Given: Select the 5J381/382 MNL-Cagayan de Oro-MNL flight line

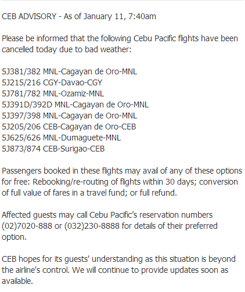Looking at the screenshot, I should click(x=69, y=71).
